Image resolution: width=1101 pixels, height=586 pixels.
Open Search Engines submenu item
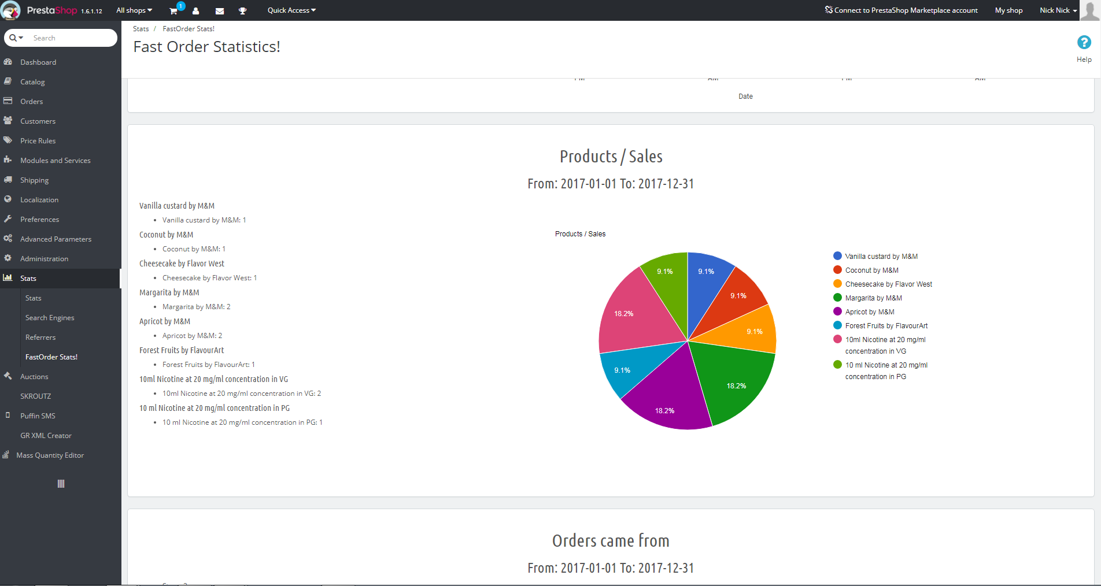[x=50, y=318]
